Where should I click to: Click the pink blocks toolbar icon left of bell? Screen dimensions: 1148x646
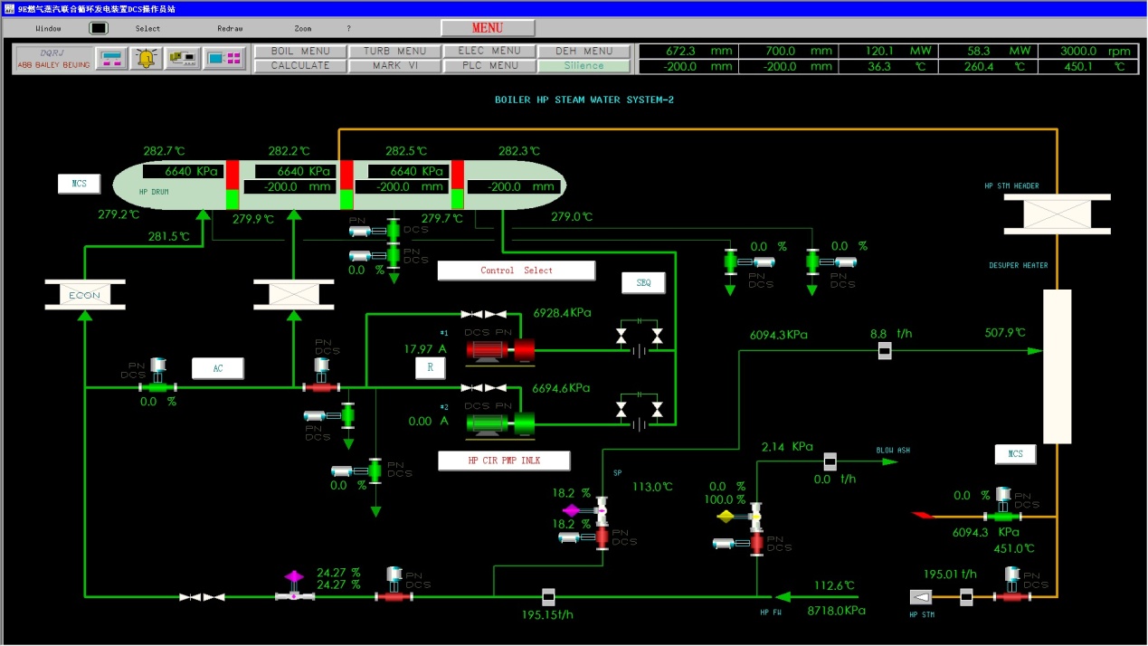[x=112, y=59]
